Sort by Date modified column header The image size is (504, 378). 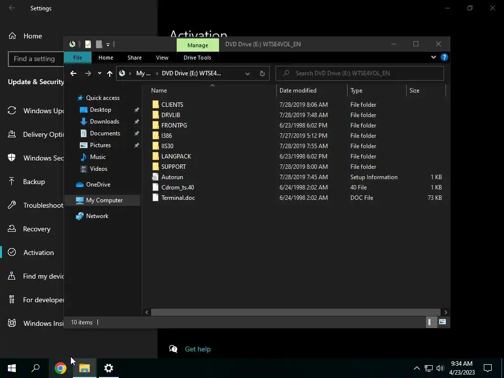pos(312,91)
